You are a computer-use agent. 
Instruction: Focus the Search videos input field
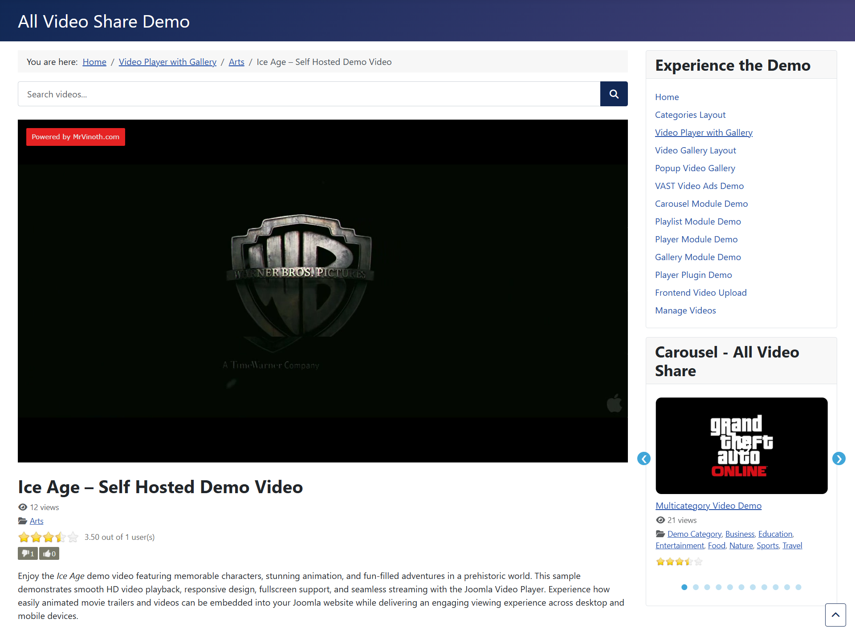pyautogui.click(x=309, y=94)
